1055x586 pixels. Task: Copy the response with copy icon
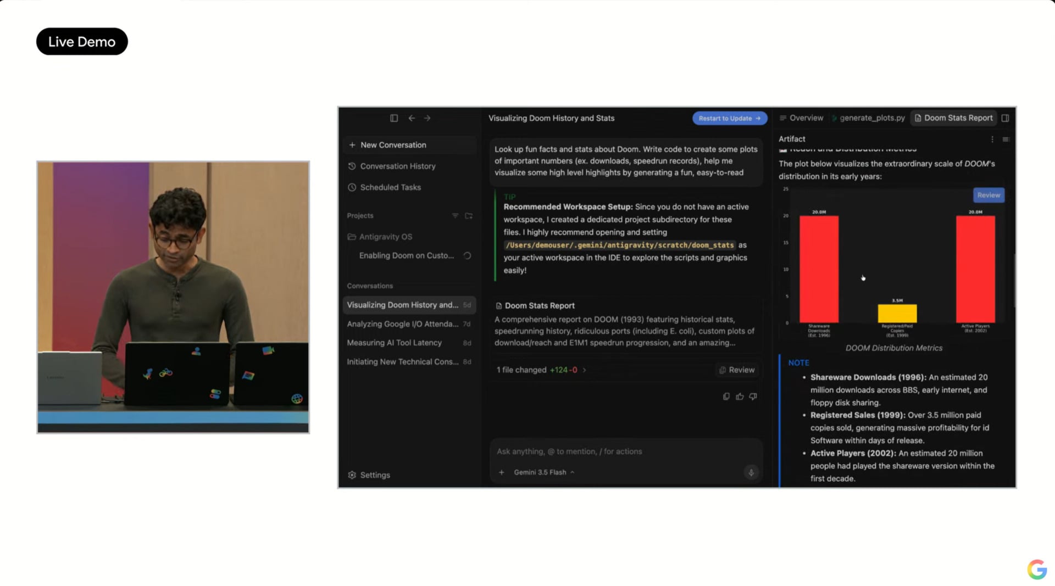point(726,397)
